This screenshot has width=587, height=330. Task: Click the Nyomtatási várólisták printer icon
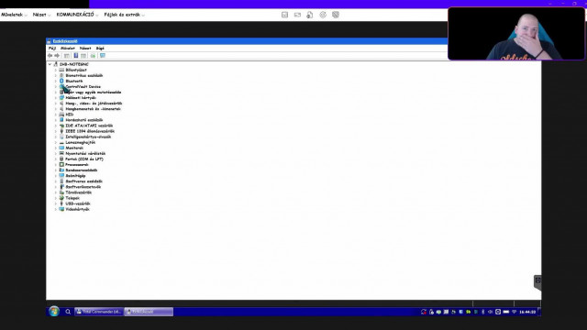pyautogui.click(x=61, y=153)
